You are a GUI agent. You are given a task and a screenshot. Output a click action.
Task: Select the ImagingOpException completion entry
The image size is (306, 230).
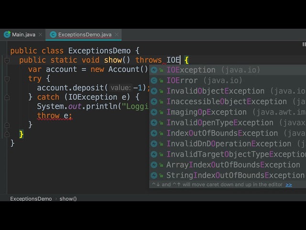point(228,112)
